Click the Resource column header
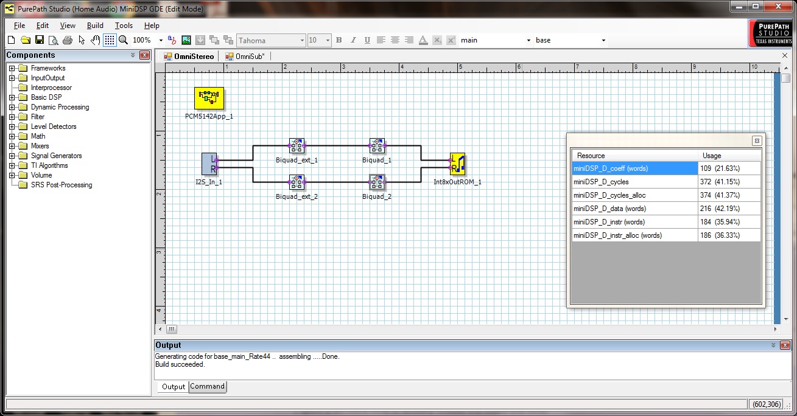The width and height of the screenshot is (797, 416). click(x=635, y=156)
